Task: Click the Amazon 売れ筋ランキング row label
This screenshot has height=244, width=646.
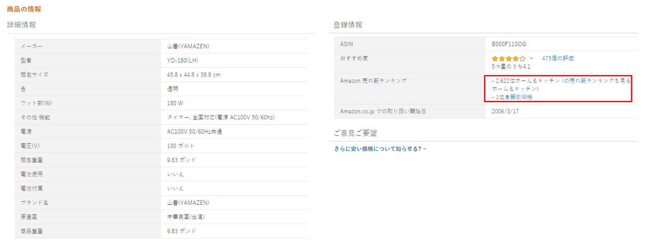Action: (x=373, y=81)
